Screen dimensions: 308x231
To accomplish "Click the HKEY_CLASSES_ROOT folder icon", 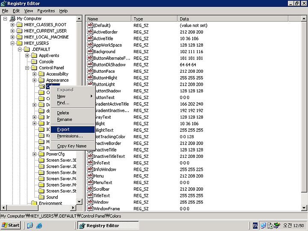I will click(x=19, y=24).
